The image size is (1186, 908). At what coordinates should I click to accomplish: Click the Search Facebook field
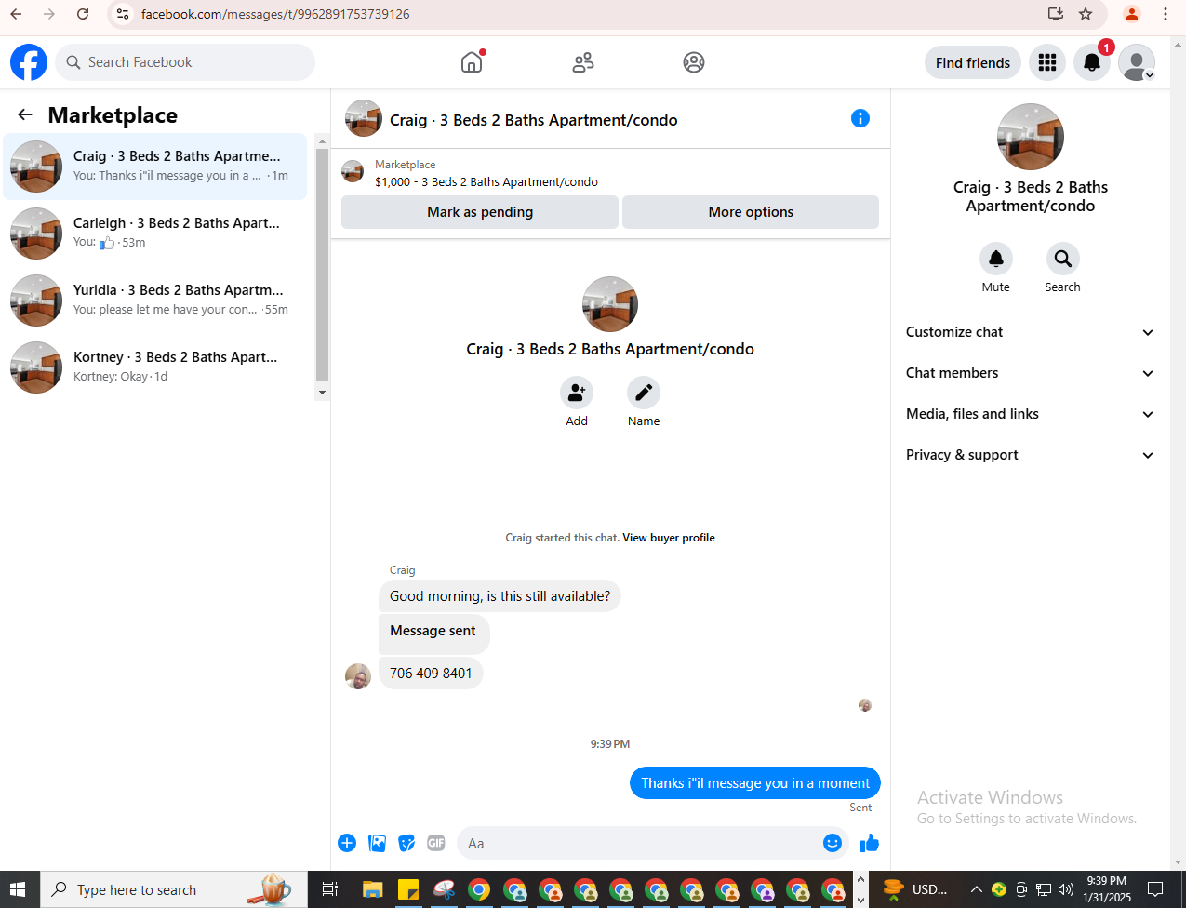click(x=185, y=62)
